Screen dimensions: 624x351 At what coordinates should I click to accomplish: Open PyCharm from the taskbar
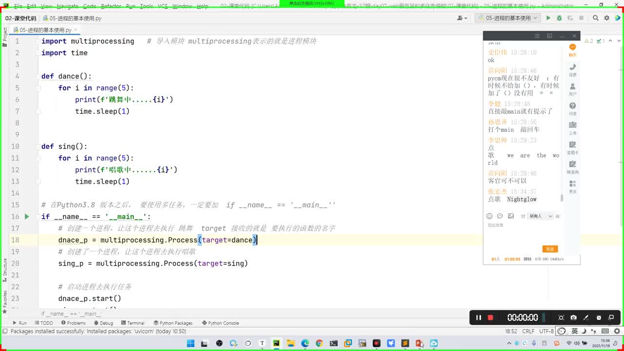pyautogui.click(x=276, y=343)
